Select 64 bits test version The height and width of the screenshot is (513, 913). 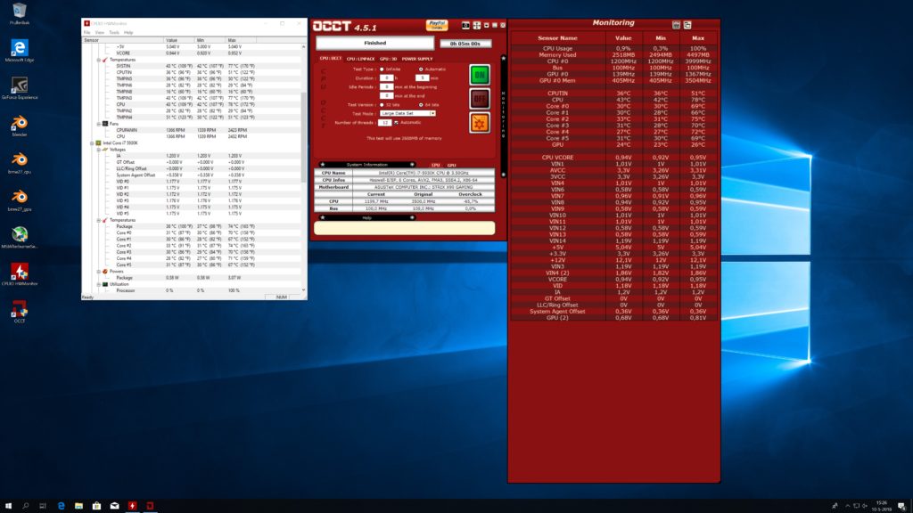tap(421, 105)
